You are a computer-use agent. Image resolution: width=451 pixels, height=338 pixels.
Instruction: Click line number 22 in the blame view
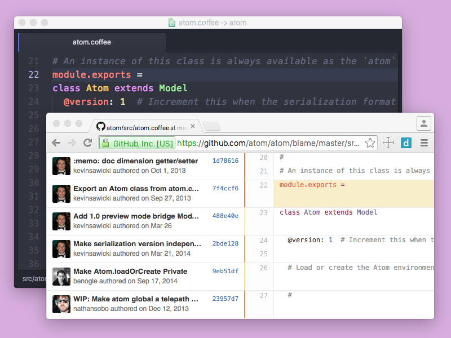pos(264,185)
